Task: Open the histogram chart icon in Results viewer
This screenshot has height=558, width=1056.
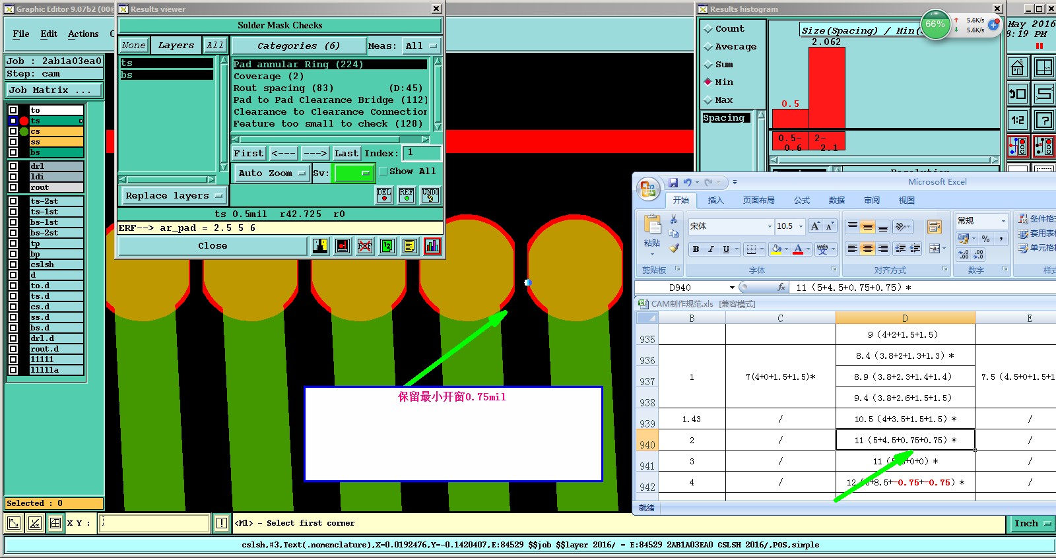Action: pyautogui.click(x=432, y=246)
